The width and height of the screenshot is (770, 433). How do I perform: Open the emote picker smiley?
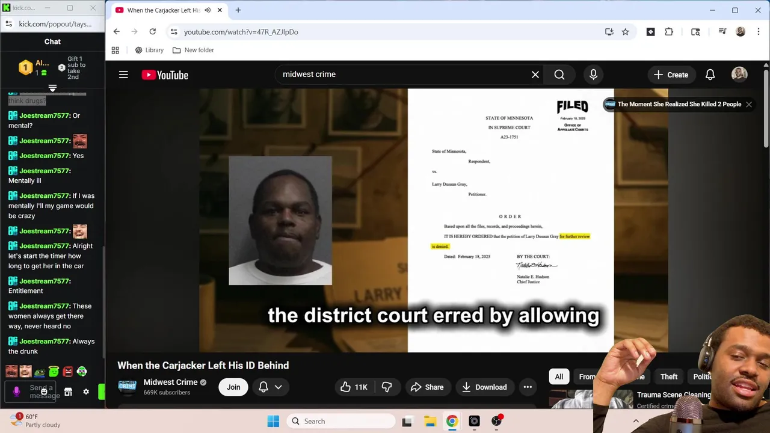pyautogui.click(x=44, y=392)
